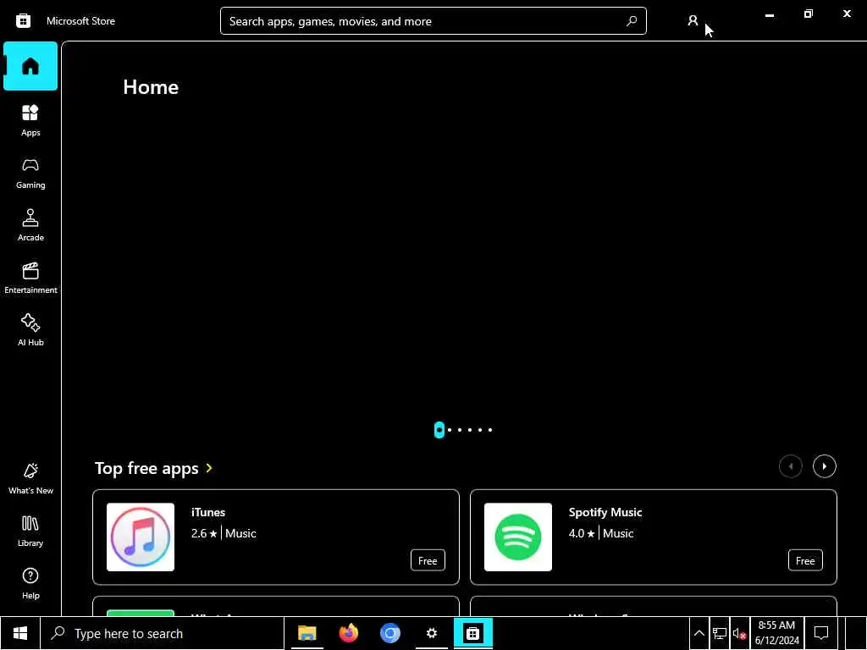Click the Spotify Music app thumbnail
This screenshot has height=650, width=867.
[x=517, y=537]
